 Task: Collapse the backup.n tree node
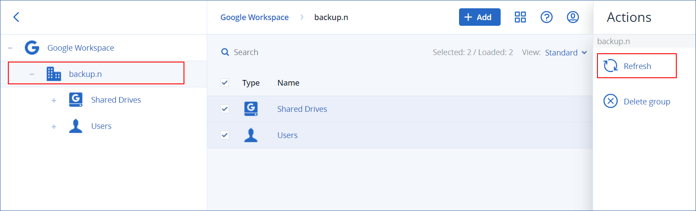click(32, 74)
